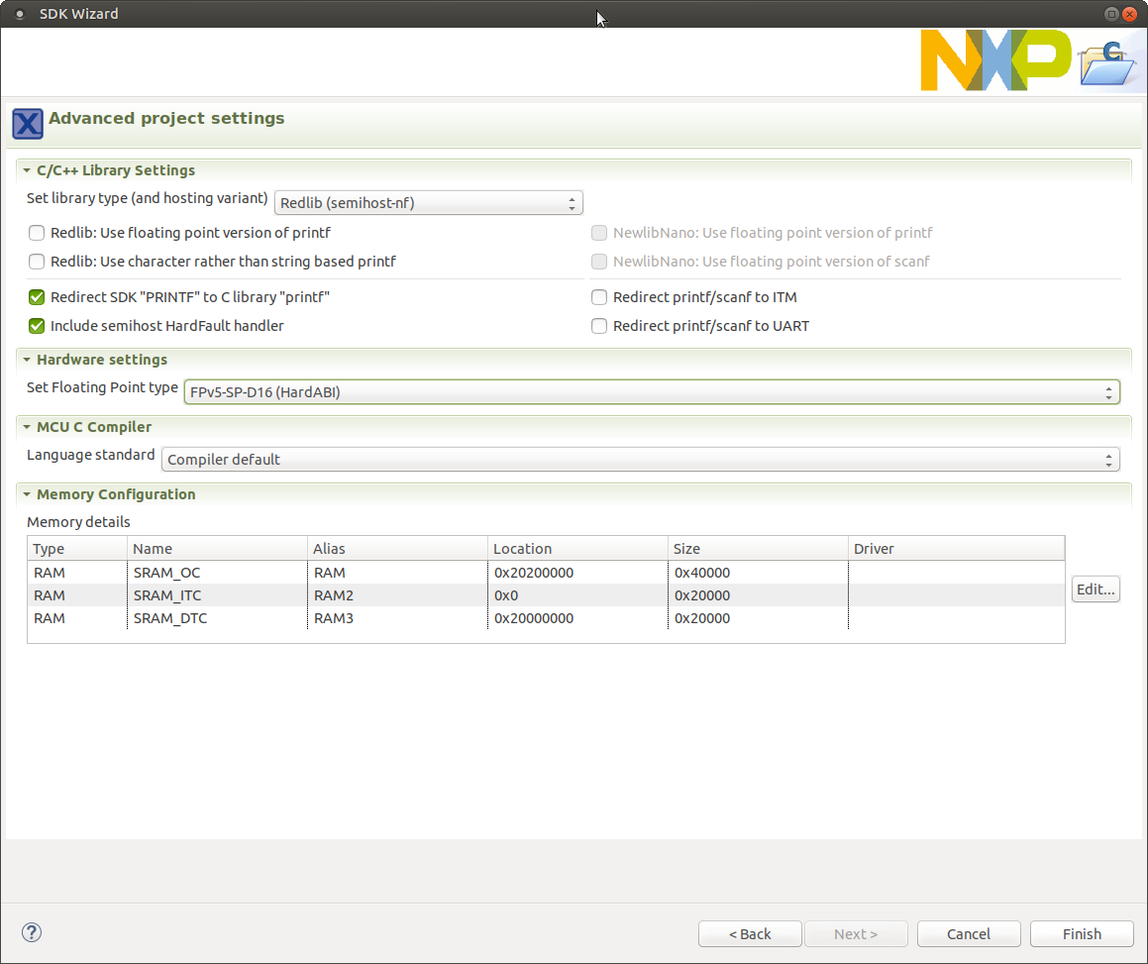This screenshot has height=964, width=1148.
Task: Click the Driver column header
Action: pos(956,549)
